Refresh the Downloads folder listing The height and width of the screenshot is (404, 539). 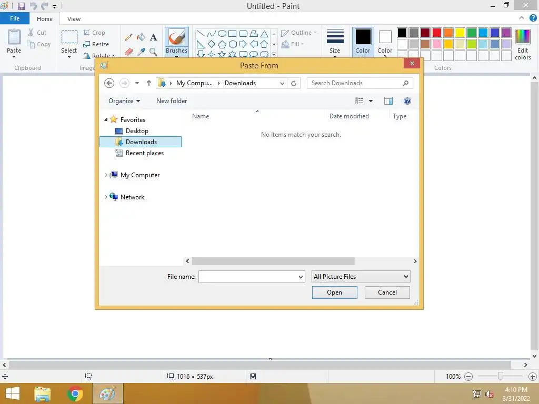pos(294,83)
